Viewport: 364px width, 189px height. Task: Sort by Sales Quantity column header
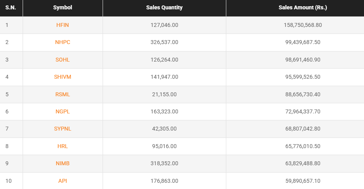pos(164,8)
